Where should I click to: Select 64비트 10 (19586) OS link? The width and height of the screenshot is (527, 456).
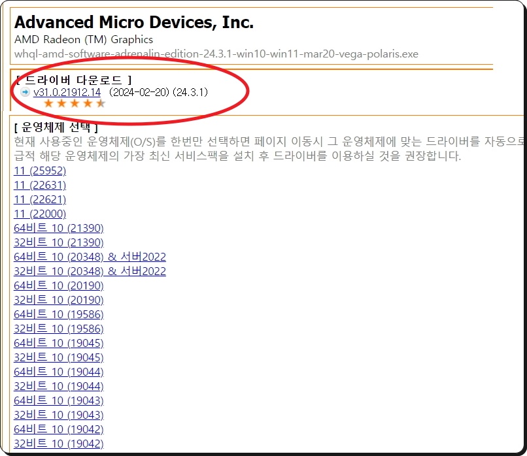point(59,315)
